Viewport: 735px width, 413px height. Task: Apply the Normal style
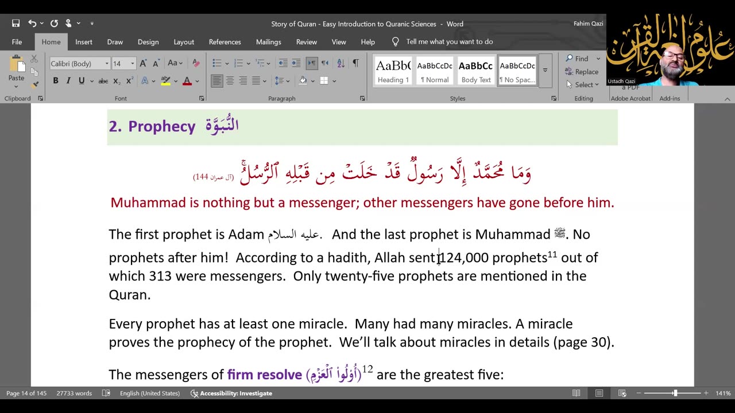(x=435, y=71)
